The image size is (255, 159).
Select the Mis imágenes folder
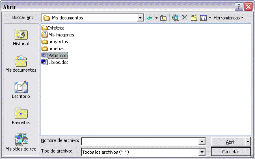[58, 35]
